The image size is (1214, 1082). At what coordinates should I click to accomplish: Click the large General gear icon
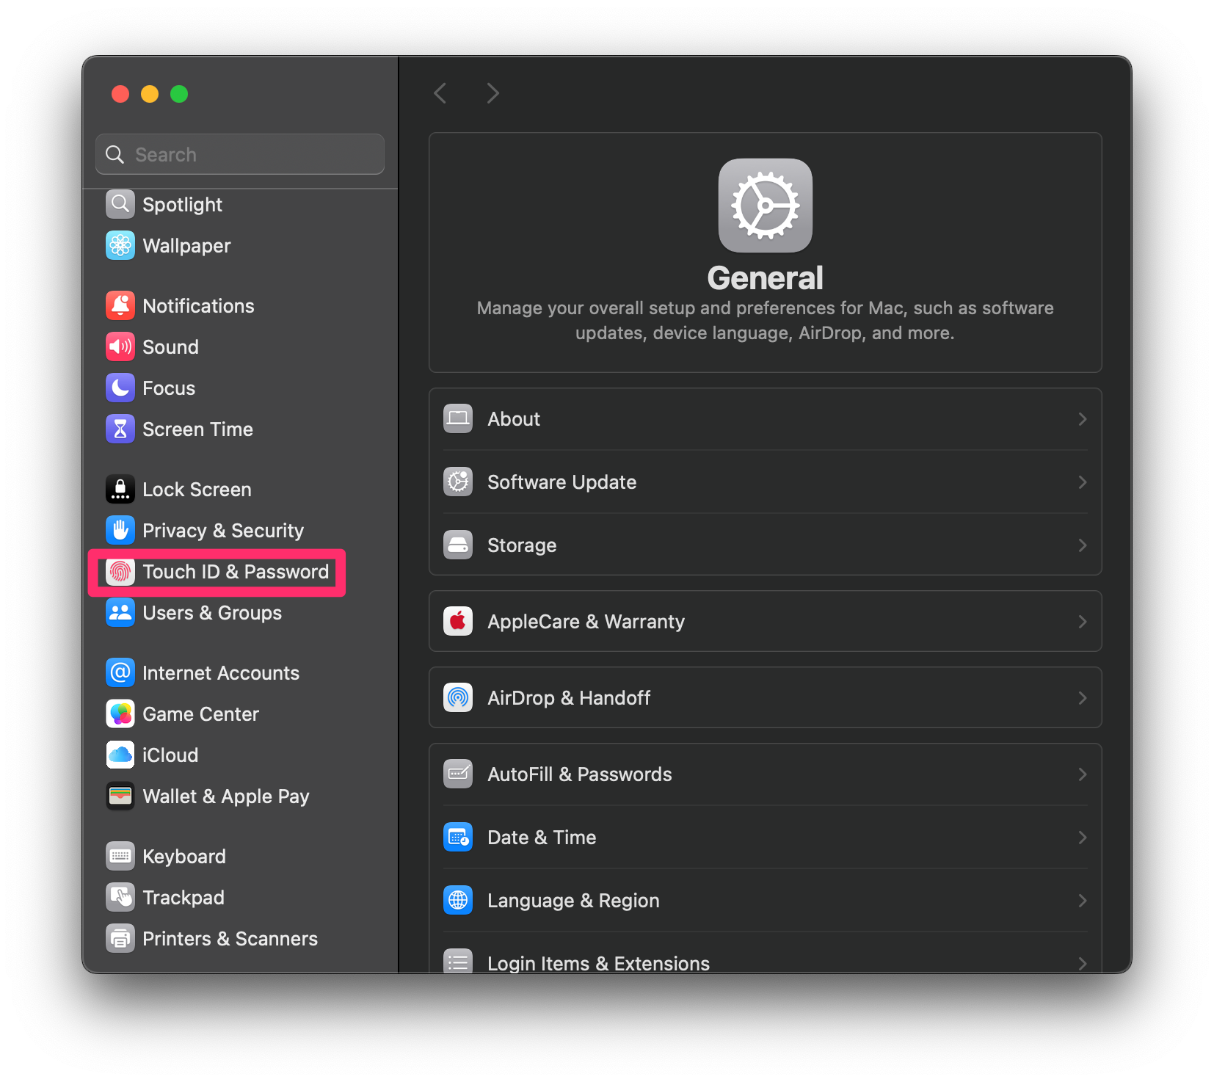(765, 206)
